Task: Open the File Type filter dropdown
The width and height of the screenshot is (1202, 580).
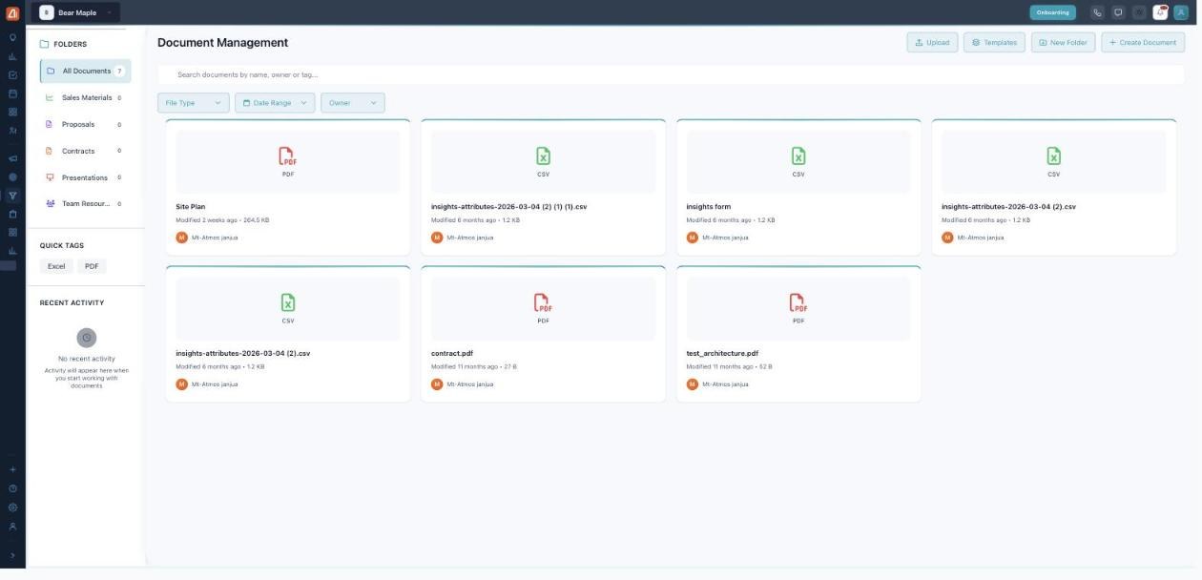Action: [x=194, y=103]
